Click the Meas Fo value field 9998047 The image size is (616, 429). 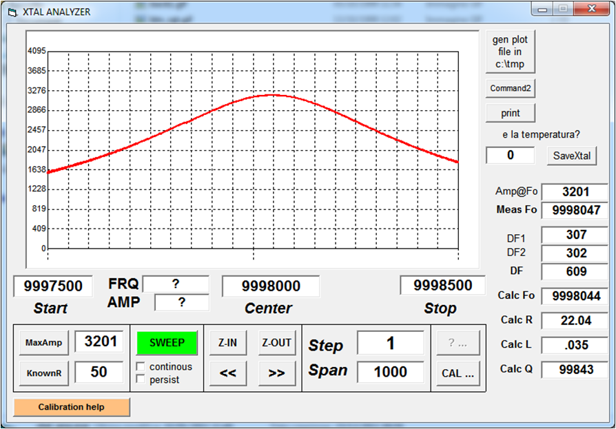(575, 211)
